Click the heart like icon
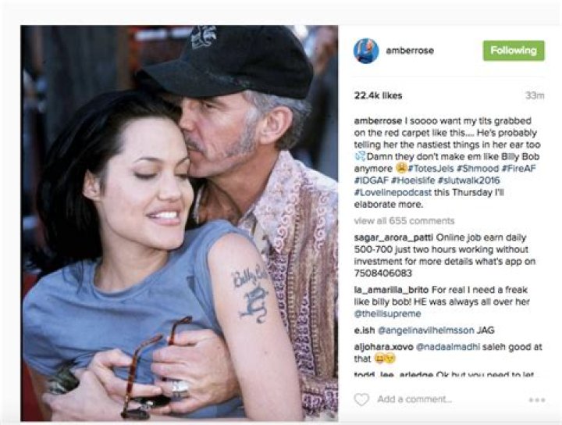562x425 pixels. click(361, 399)
